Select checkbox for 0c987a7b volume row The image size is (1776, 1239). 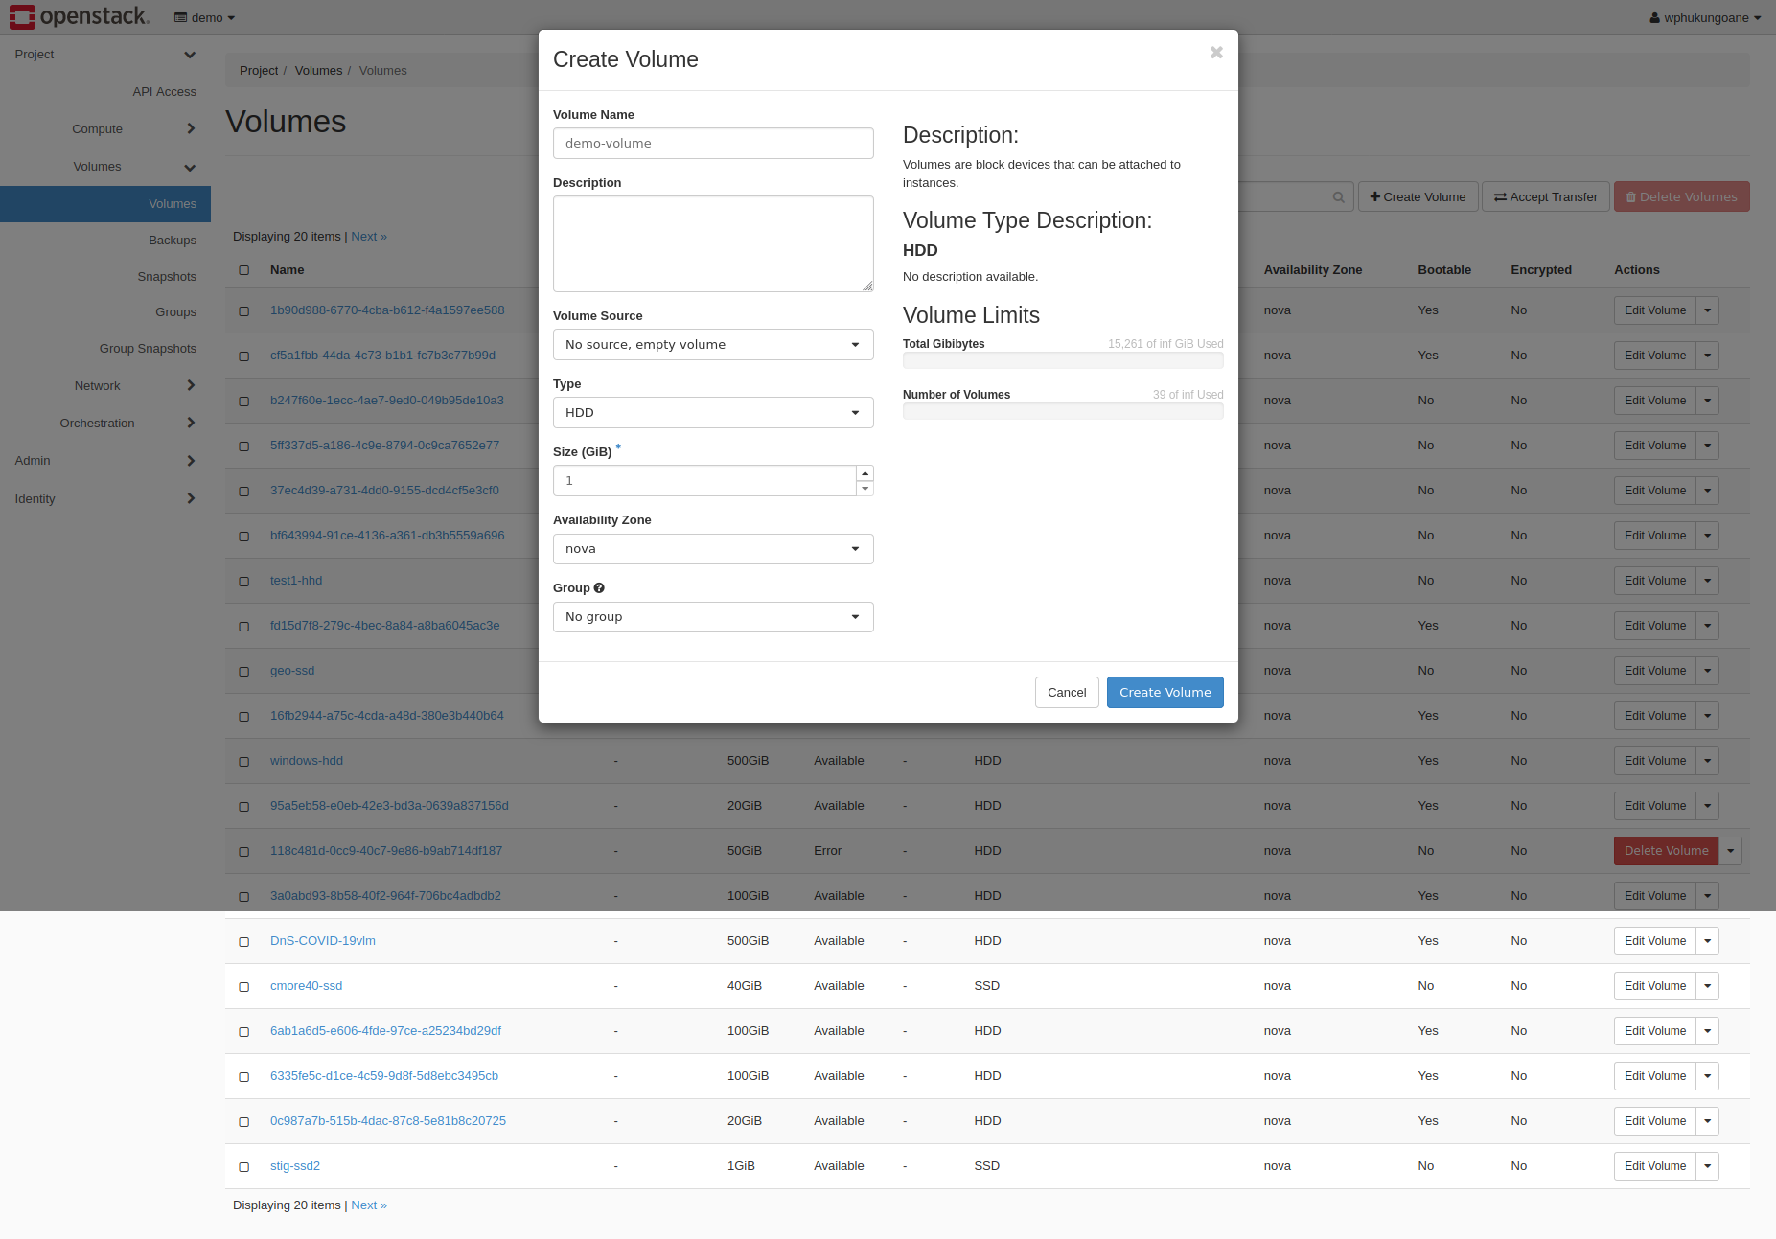pos(244,1122)
